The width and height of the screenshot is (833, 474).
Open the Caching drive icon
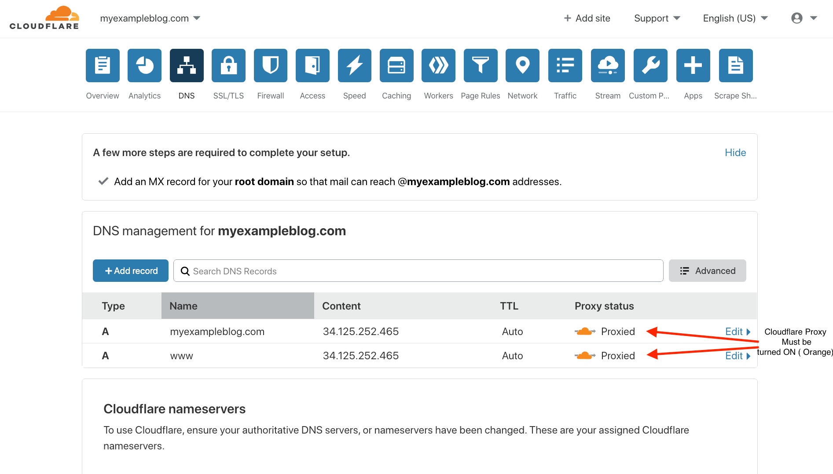[396, 66]
